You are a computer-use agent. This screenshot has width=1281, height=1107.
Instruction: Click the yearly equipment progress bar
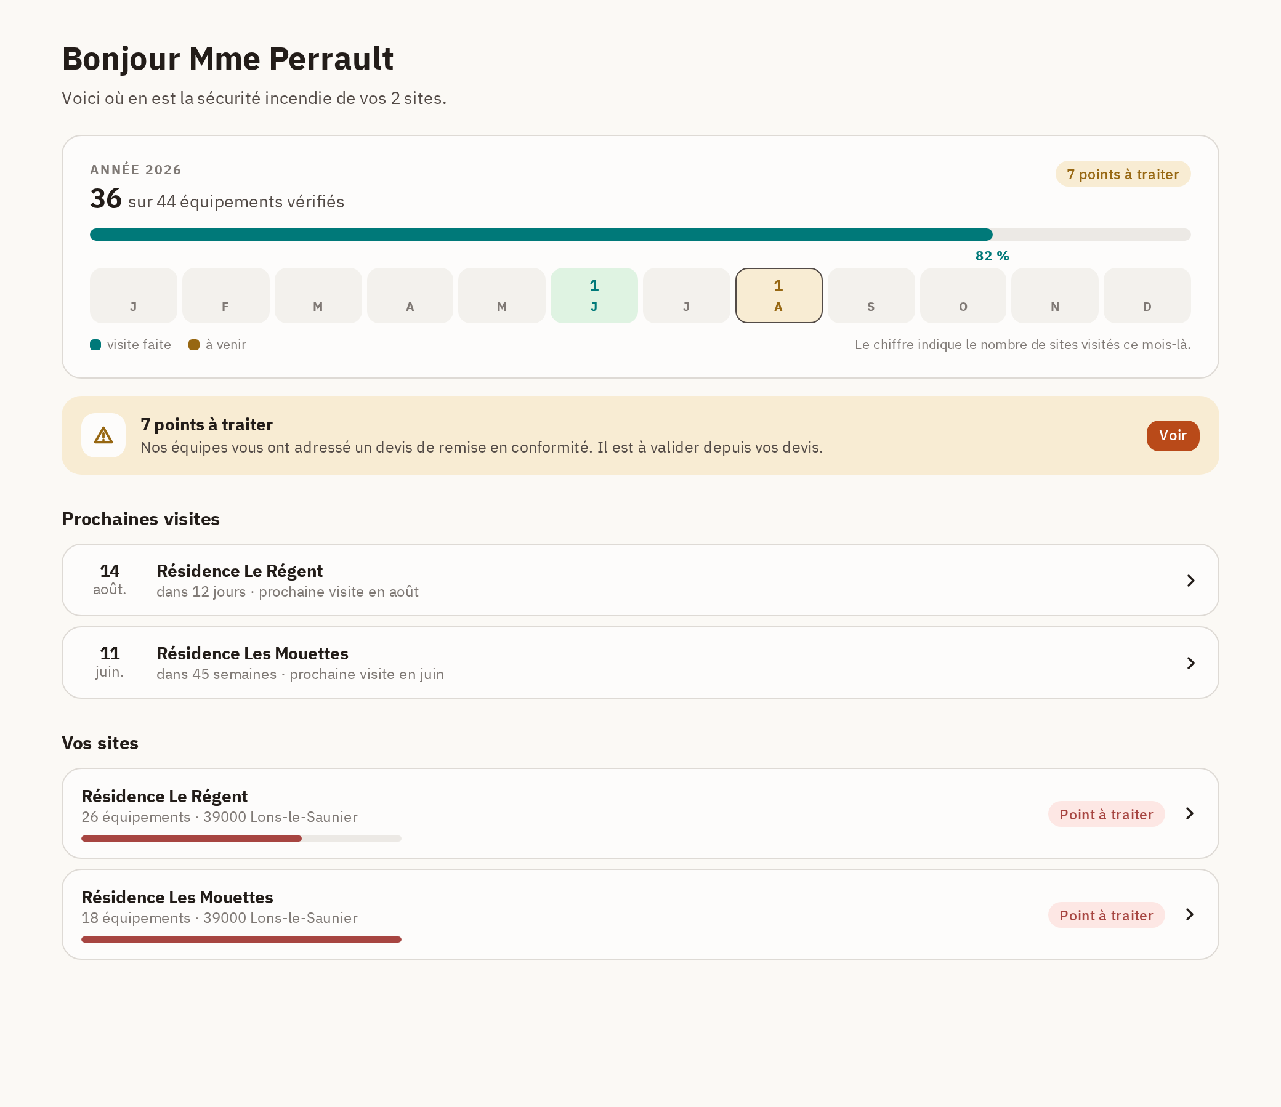(x=640, y=234)
